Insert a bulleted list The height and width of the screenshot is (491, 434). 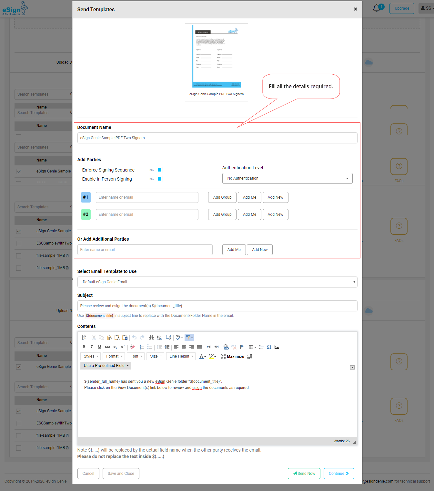pos(150,347)
